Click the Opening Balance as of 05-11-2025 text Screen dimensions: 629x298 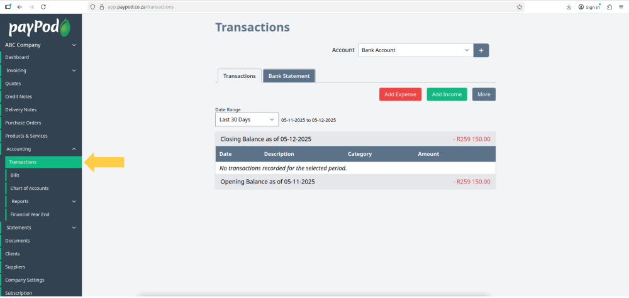(x=267, y=182)
